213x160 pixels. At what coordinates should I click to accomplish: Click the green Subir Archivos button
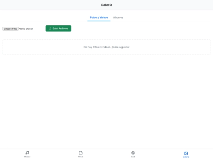58,28
